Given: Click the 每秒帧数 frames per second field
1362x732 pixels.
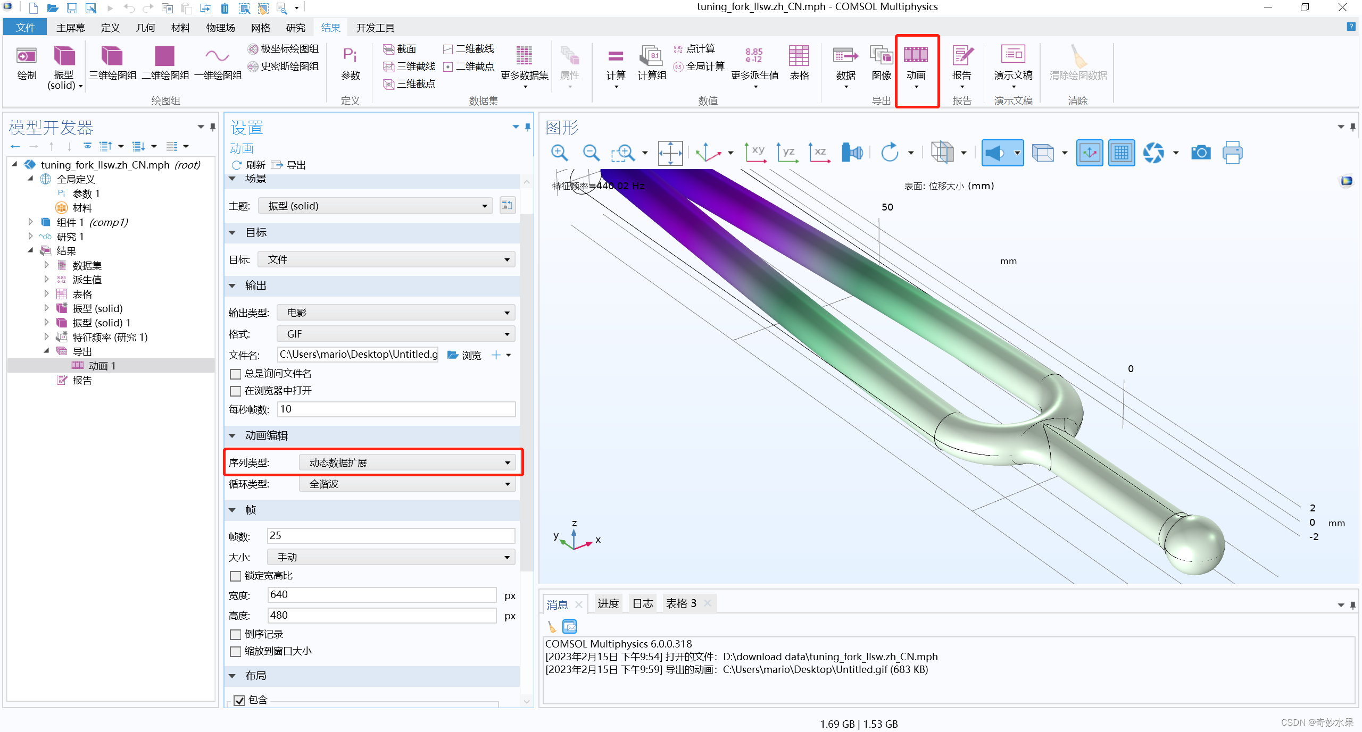Looking at the screenshot, I should pos(396,409).
